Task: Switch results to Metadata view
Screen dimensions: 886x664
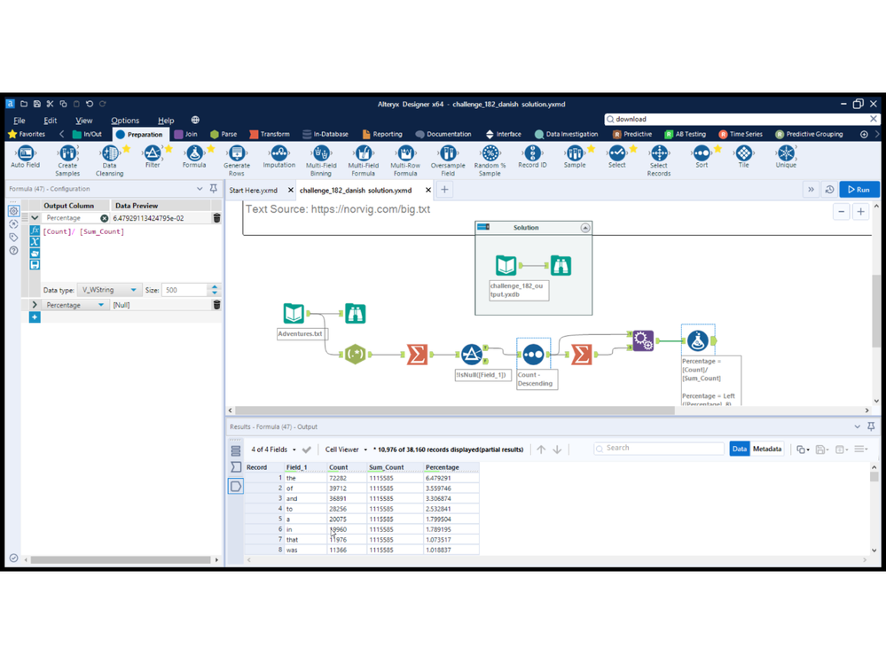Action: (x=767, y=449)
